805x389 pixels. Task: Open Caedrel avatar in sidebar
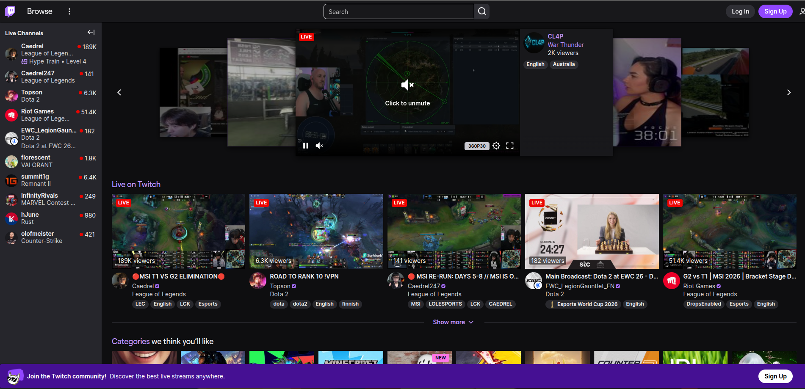click(x=11, y=54)
